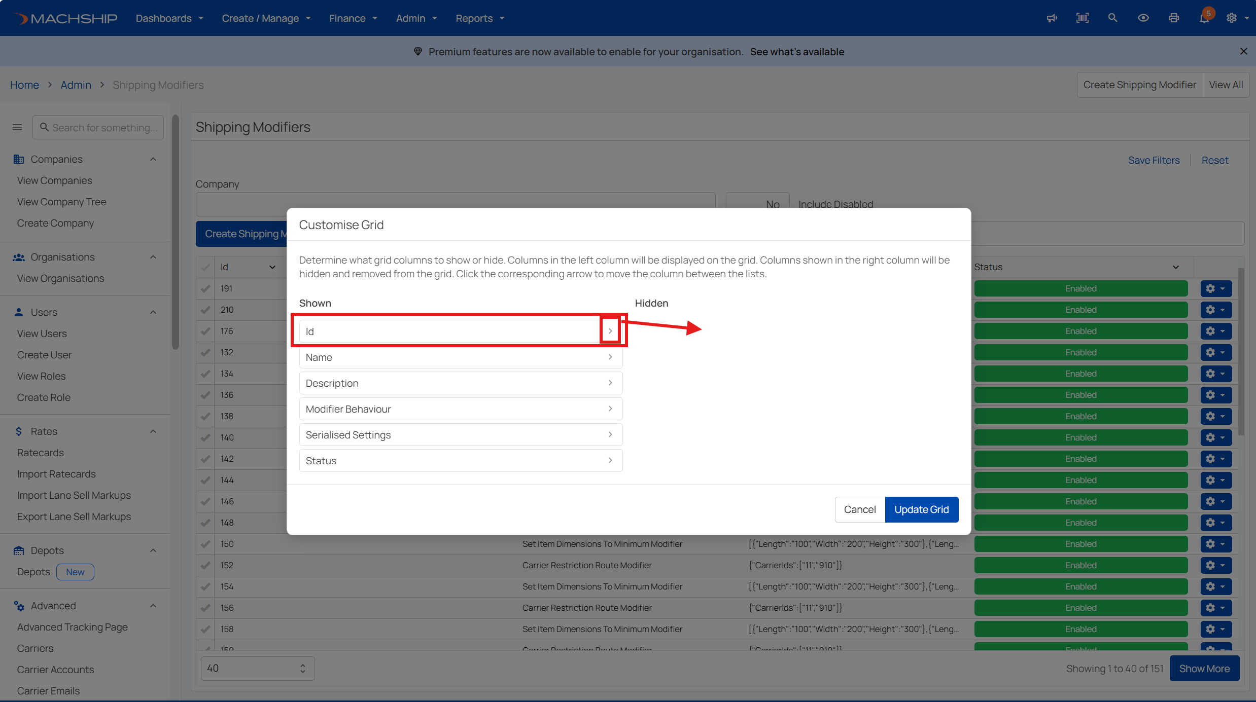Image resolution: width=1256 pixels, height=702 pixels.
Task: Click the sidebar vertical scrollbar
Action: (176, 232)
